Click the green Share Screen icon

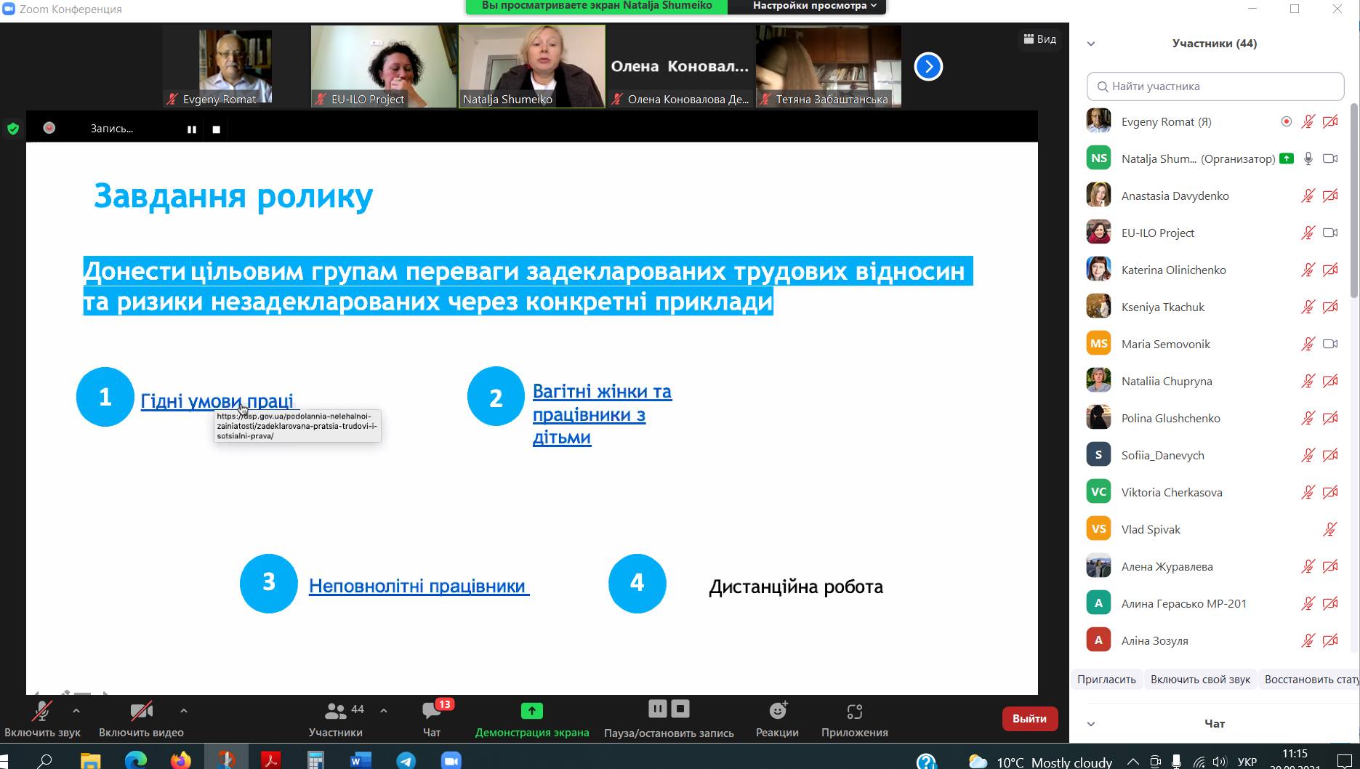[531, 711]
